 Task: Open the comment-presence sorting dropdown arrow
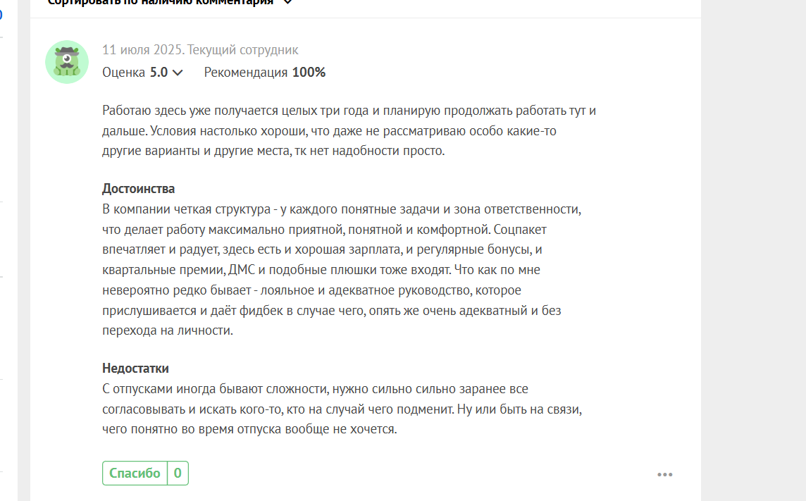288,2
